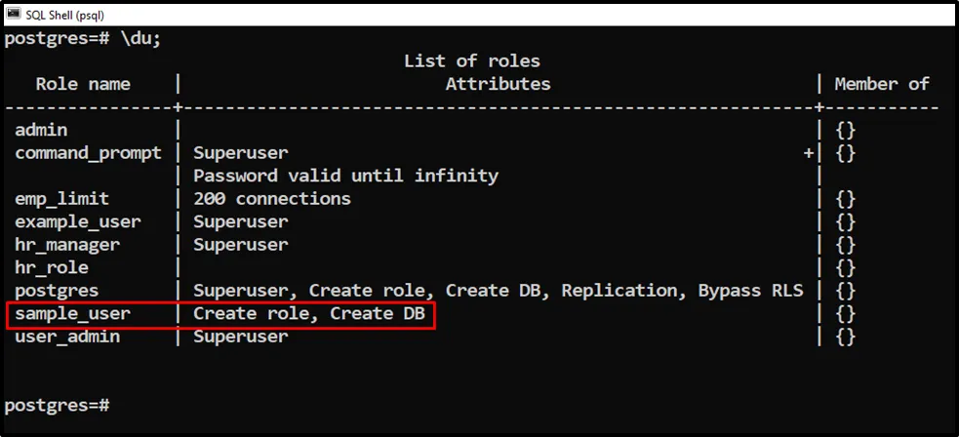Click "Password valid until infinity" text
The image size is (959, 437).
[345, 177]
